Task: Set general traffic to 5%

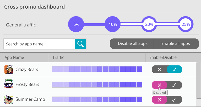Action: point(76,24)
